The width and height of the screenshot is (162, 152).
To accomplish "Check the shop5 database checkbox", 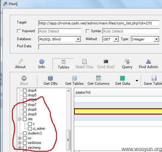I will point(25,95).
